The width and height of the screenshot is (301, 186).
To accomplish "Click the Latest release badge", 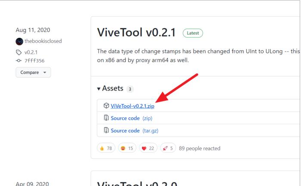I will [193, 33].
